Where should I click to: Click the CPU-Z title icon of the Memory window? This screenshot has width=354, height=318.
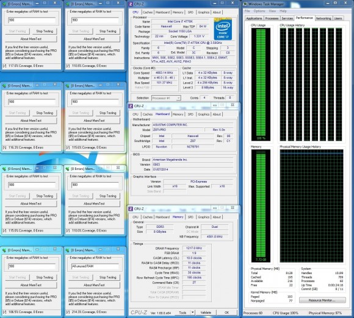[131, 209]
